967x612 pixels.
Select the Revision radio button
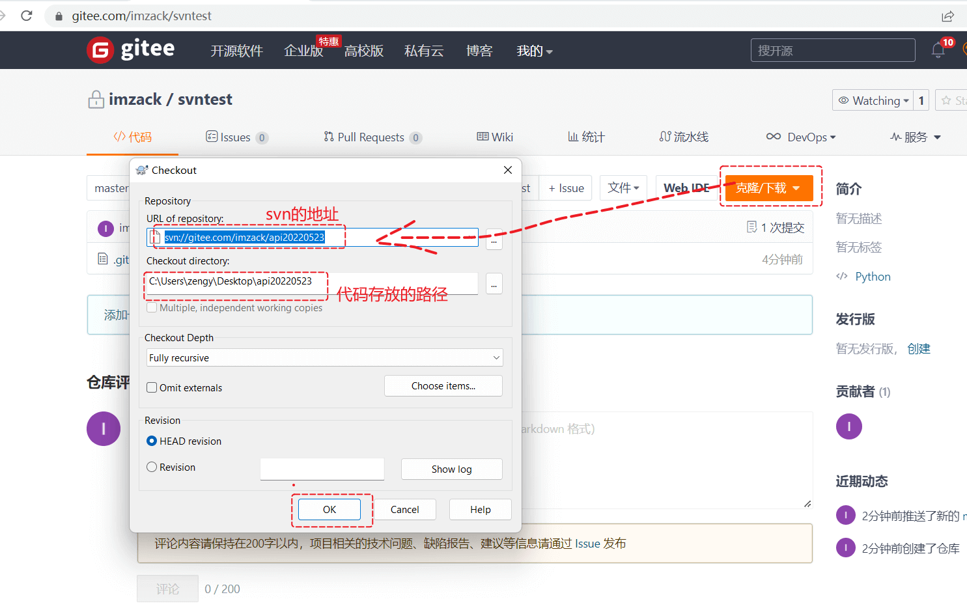[152, 467]
